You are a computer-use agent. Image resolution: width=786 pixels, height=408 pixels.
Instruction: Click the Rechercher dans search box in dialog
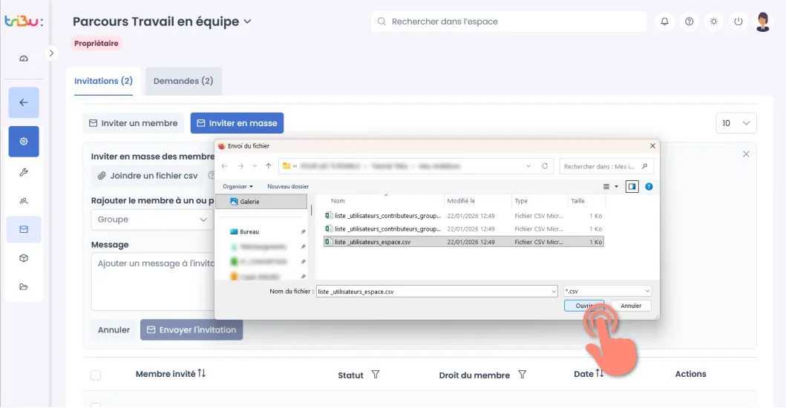(x=606, y=166)
